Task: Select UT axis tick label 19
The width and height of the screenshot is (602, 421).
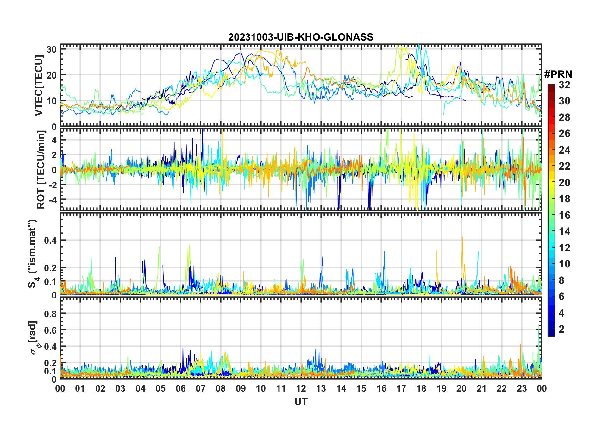Action: tap(442, 388)
